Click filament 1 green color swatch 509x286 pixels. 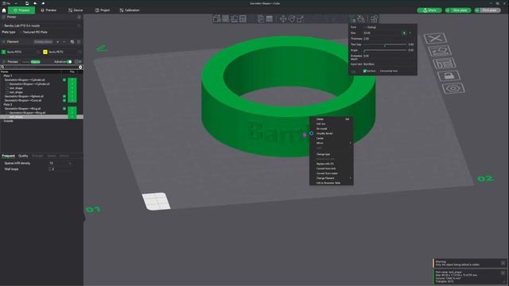3,52
